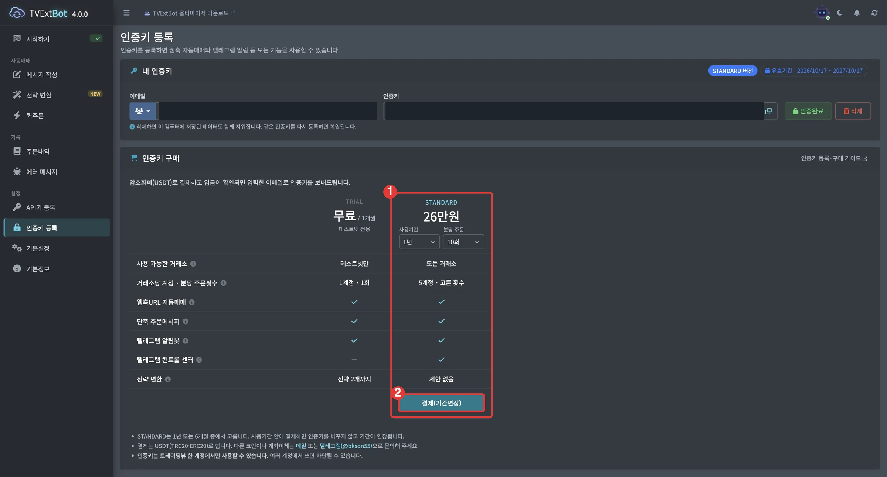Image resolution: width=887 pixels, height=477 pixels.
Task: Click the 인증완료 button
Action: (x=808, y=111)
